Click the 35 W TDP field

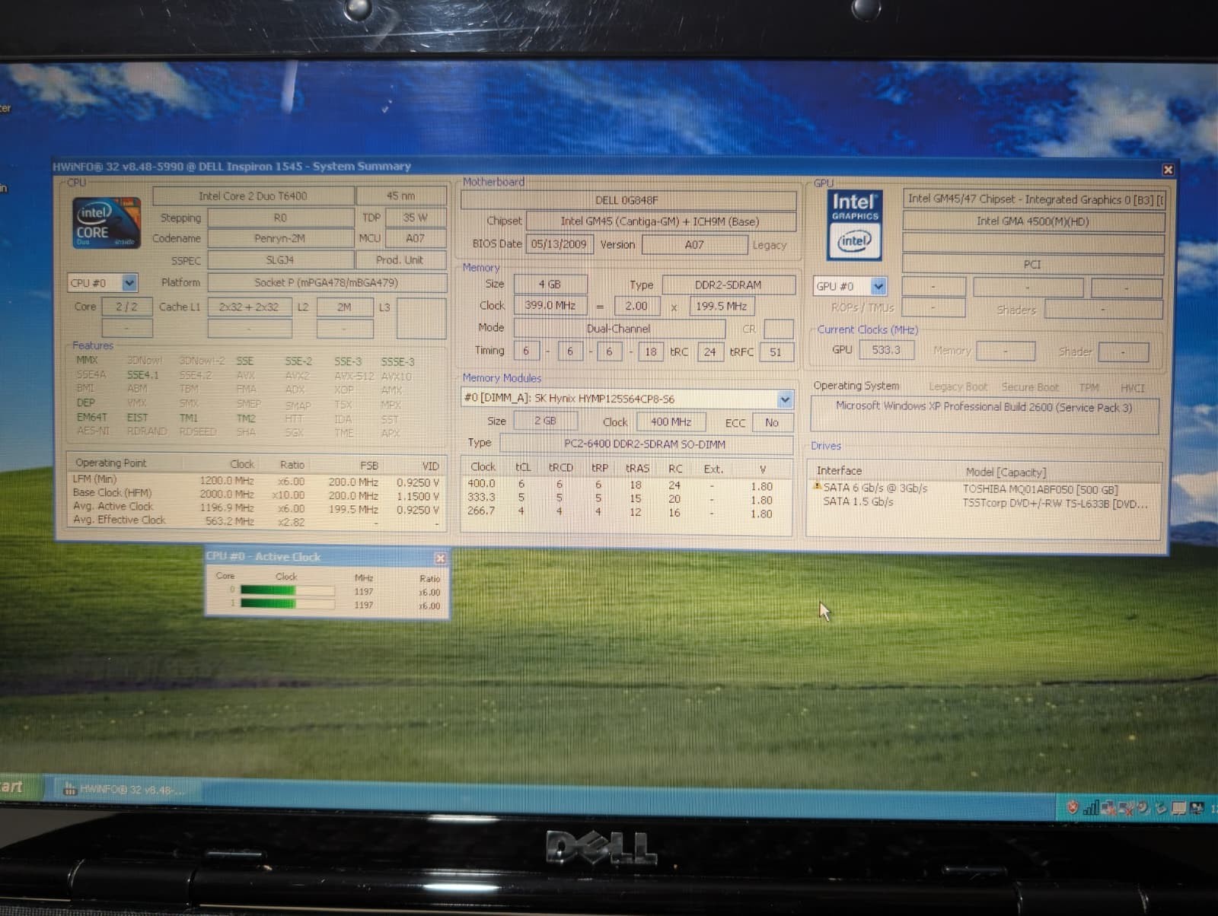[415, 218]
